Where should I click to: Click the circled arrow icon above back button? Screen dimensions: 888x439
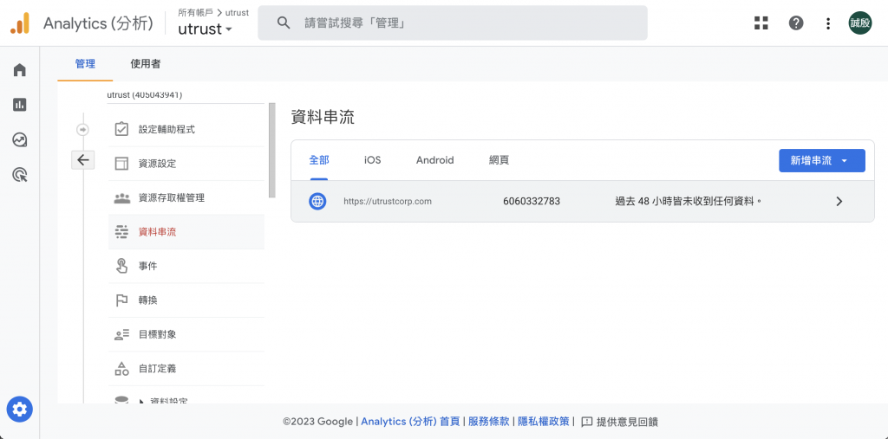click(82, 130)
